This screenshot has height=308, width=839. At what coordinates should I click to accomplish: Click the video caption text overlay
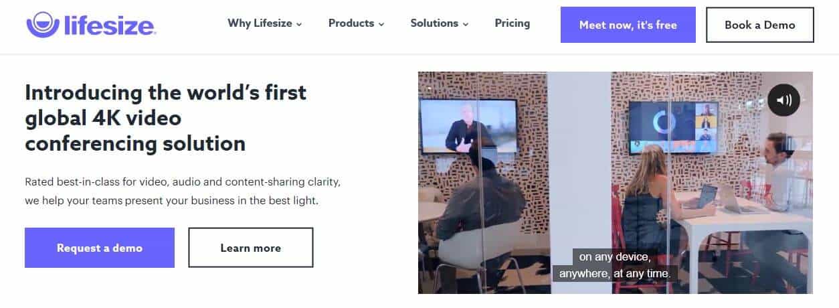coord(615,265)
